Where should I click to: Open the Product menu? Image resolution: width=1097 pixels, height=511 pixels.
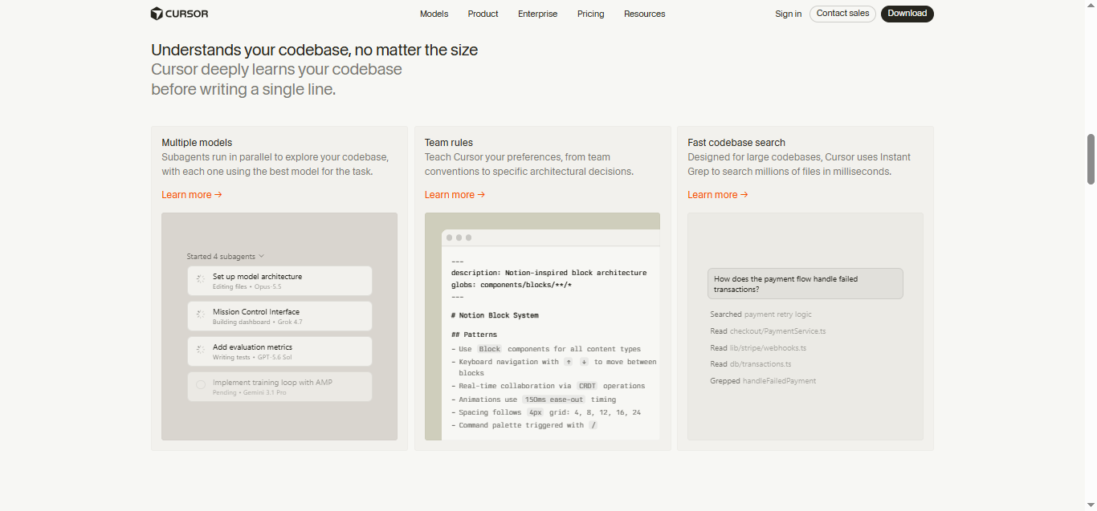coord(483,14)
